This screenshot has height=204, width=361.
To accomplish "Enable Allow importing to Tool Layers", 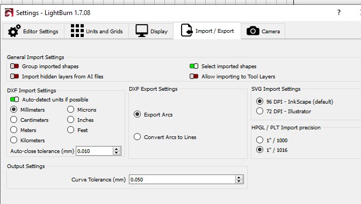I will 194,76.
